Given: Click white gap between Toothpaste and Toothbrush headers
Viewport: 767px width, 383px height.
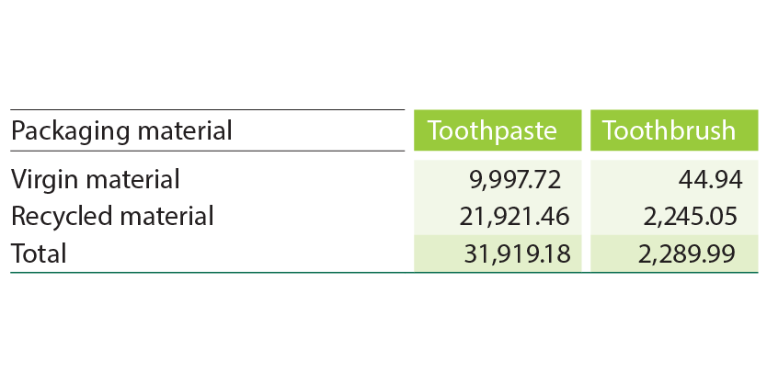Looking at the screenshot, I should [585, 130].
